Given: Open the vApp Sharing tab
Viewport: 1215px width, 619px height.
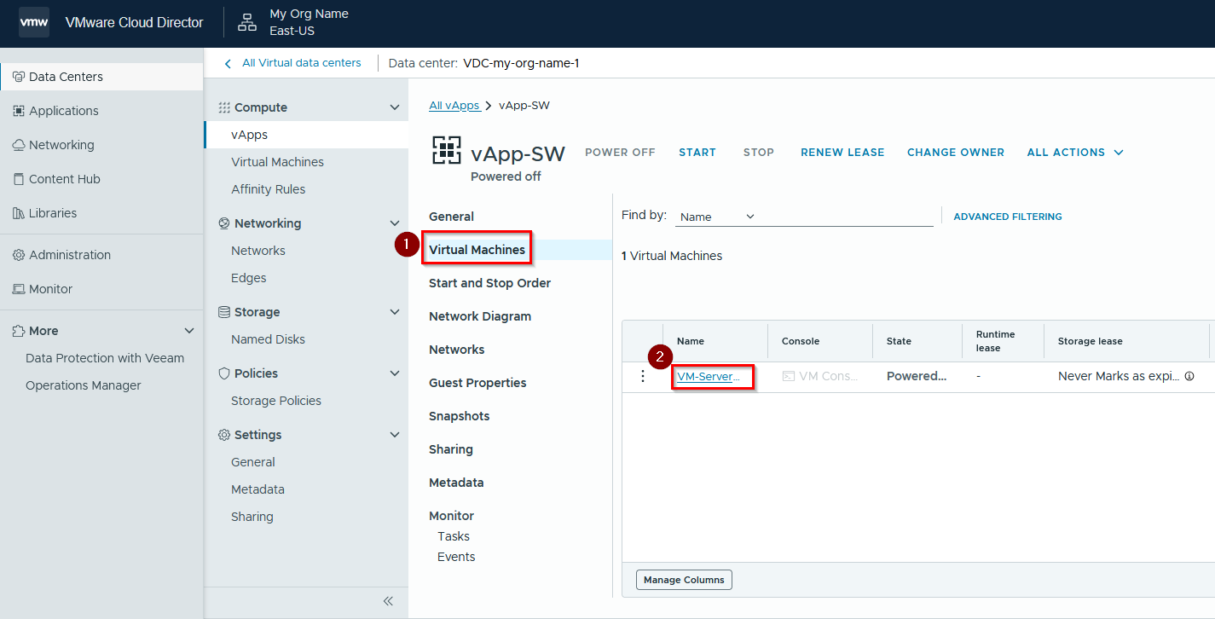Looking at the screenshot, I should [450, 449].
